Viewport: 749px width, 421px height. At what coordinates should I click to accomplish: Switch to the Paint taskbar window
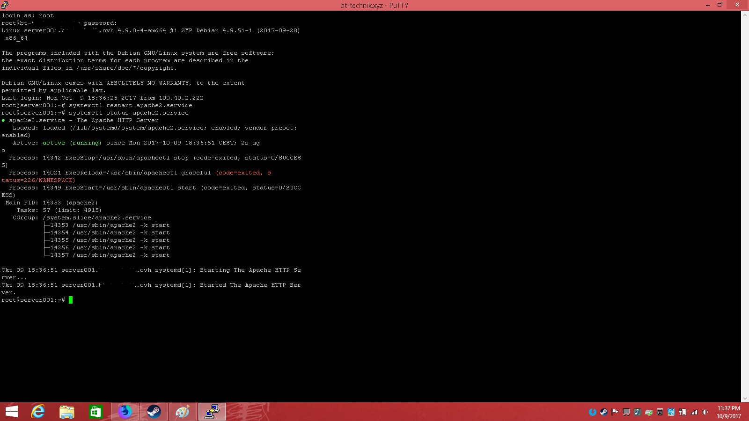point(183,412)
